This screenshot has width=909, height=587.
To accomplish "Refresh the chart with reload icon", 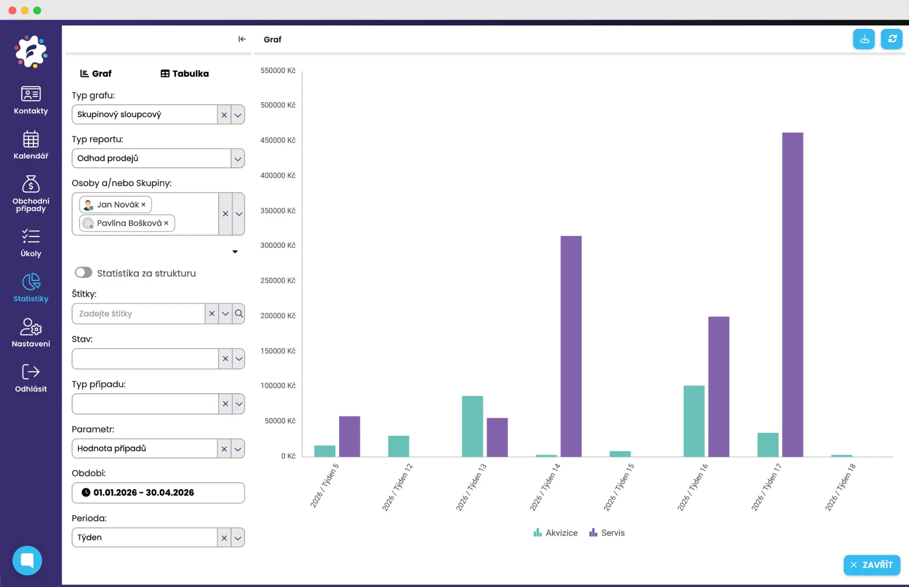I will point(892,39).
